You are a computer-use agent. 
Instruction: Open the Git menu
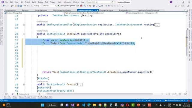point(22,2)
